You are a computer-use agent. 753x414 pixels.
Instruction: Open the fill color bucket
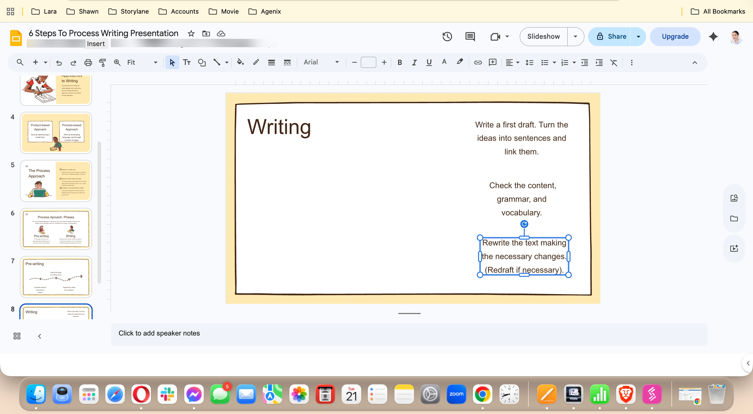pyautogui.click(x=240, y=62)
